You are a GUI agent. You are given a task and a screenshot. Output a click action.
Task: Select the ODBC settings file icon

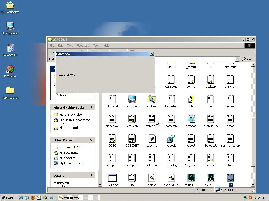[x=112, y=138]
